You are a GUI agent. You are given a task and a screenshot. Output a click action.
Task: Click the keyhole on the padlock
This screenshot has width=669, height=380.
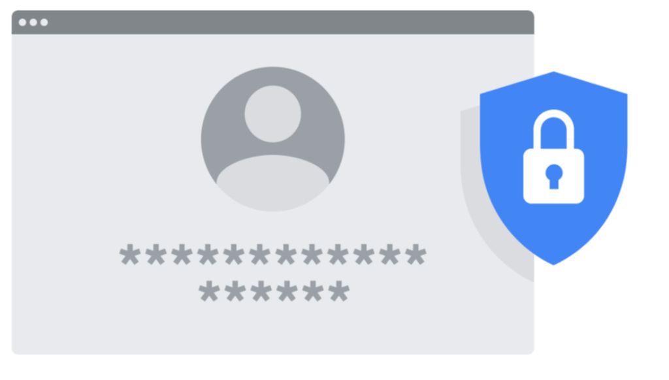pos(554,176)
